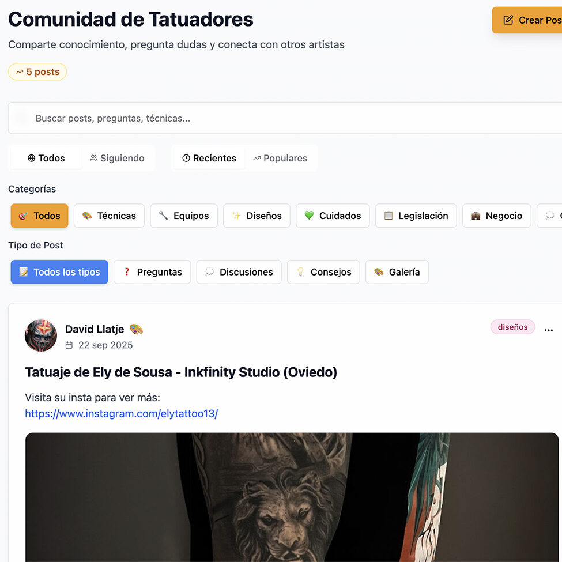Image resolution: width=562 pixels, height=562 pixels.
Task: Filter by Equipos category
Action: 184,216
